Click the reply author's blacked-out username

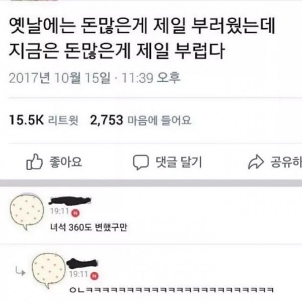pyautogui.click(x=82, y=263)
